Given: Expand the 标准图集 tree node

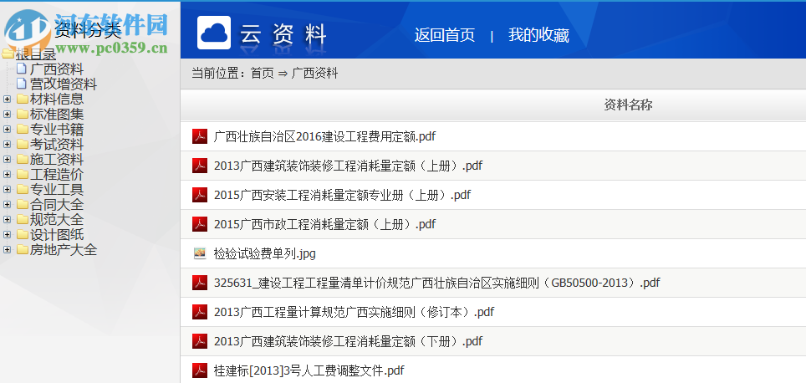Looking at the screenshot, I should pos(8,114).
